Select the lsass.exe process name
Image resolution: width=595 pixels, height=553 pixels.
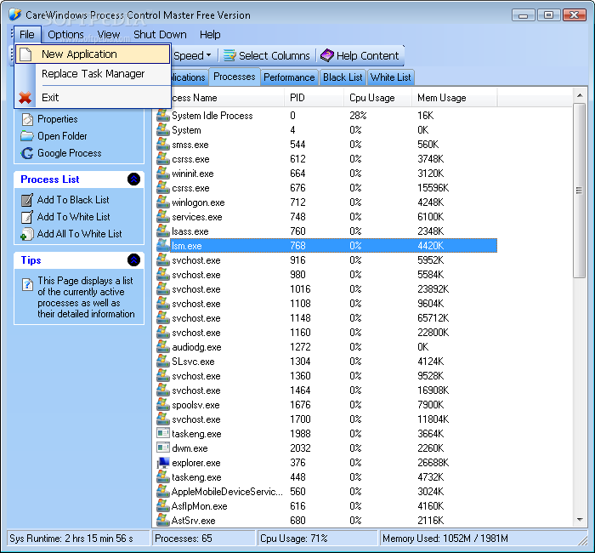tap(190, 231)
